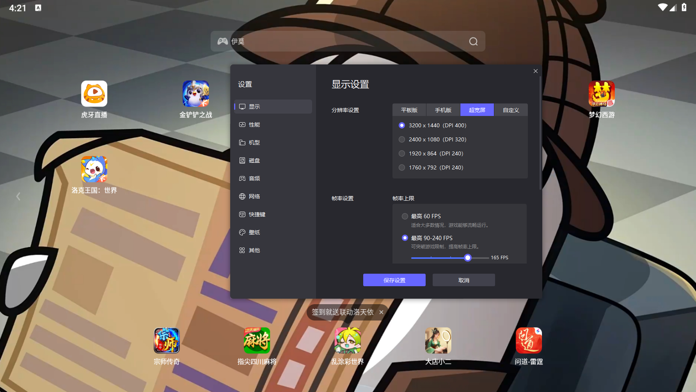Switch to the 手机版 resolution tab
This screenshot has height=392, width=696.
point(443,110)
